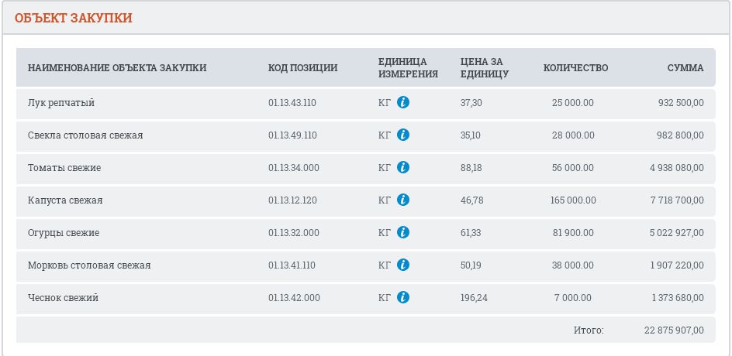Select the Томаты свежие item name
This screenshot has width=732, height=356.
[x=64, y=168]
